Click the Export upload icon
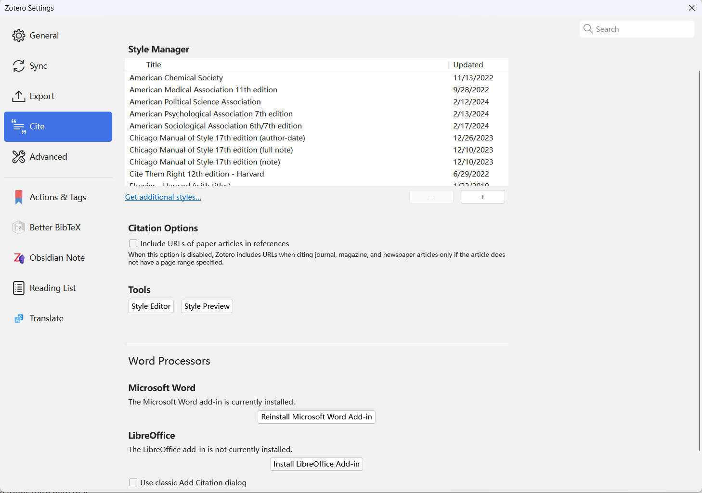This screenshot has width=702, height=493. [x=19, y=96]
